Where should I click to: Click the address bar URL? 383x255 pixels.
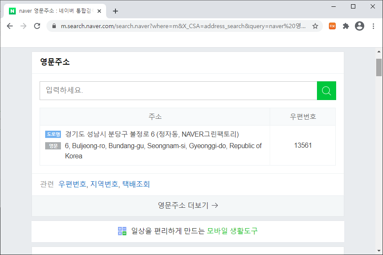tap(183, 26)
